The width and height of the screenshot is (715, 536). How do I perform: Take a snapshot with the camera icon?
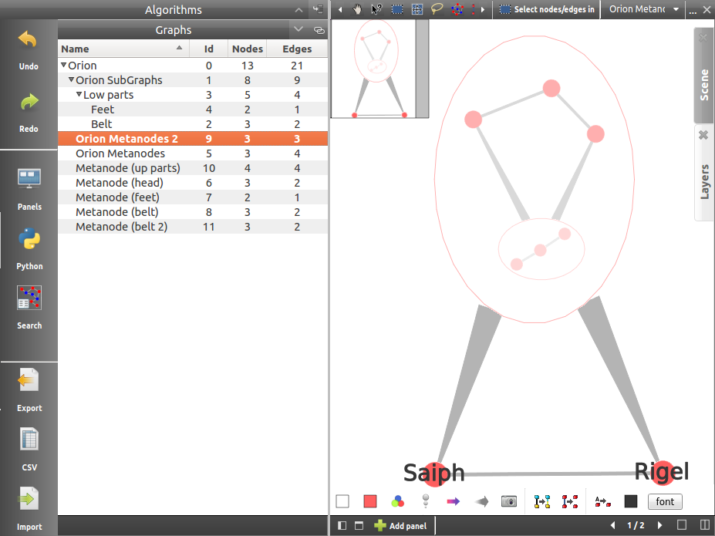[508, 501]
